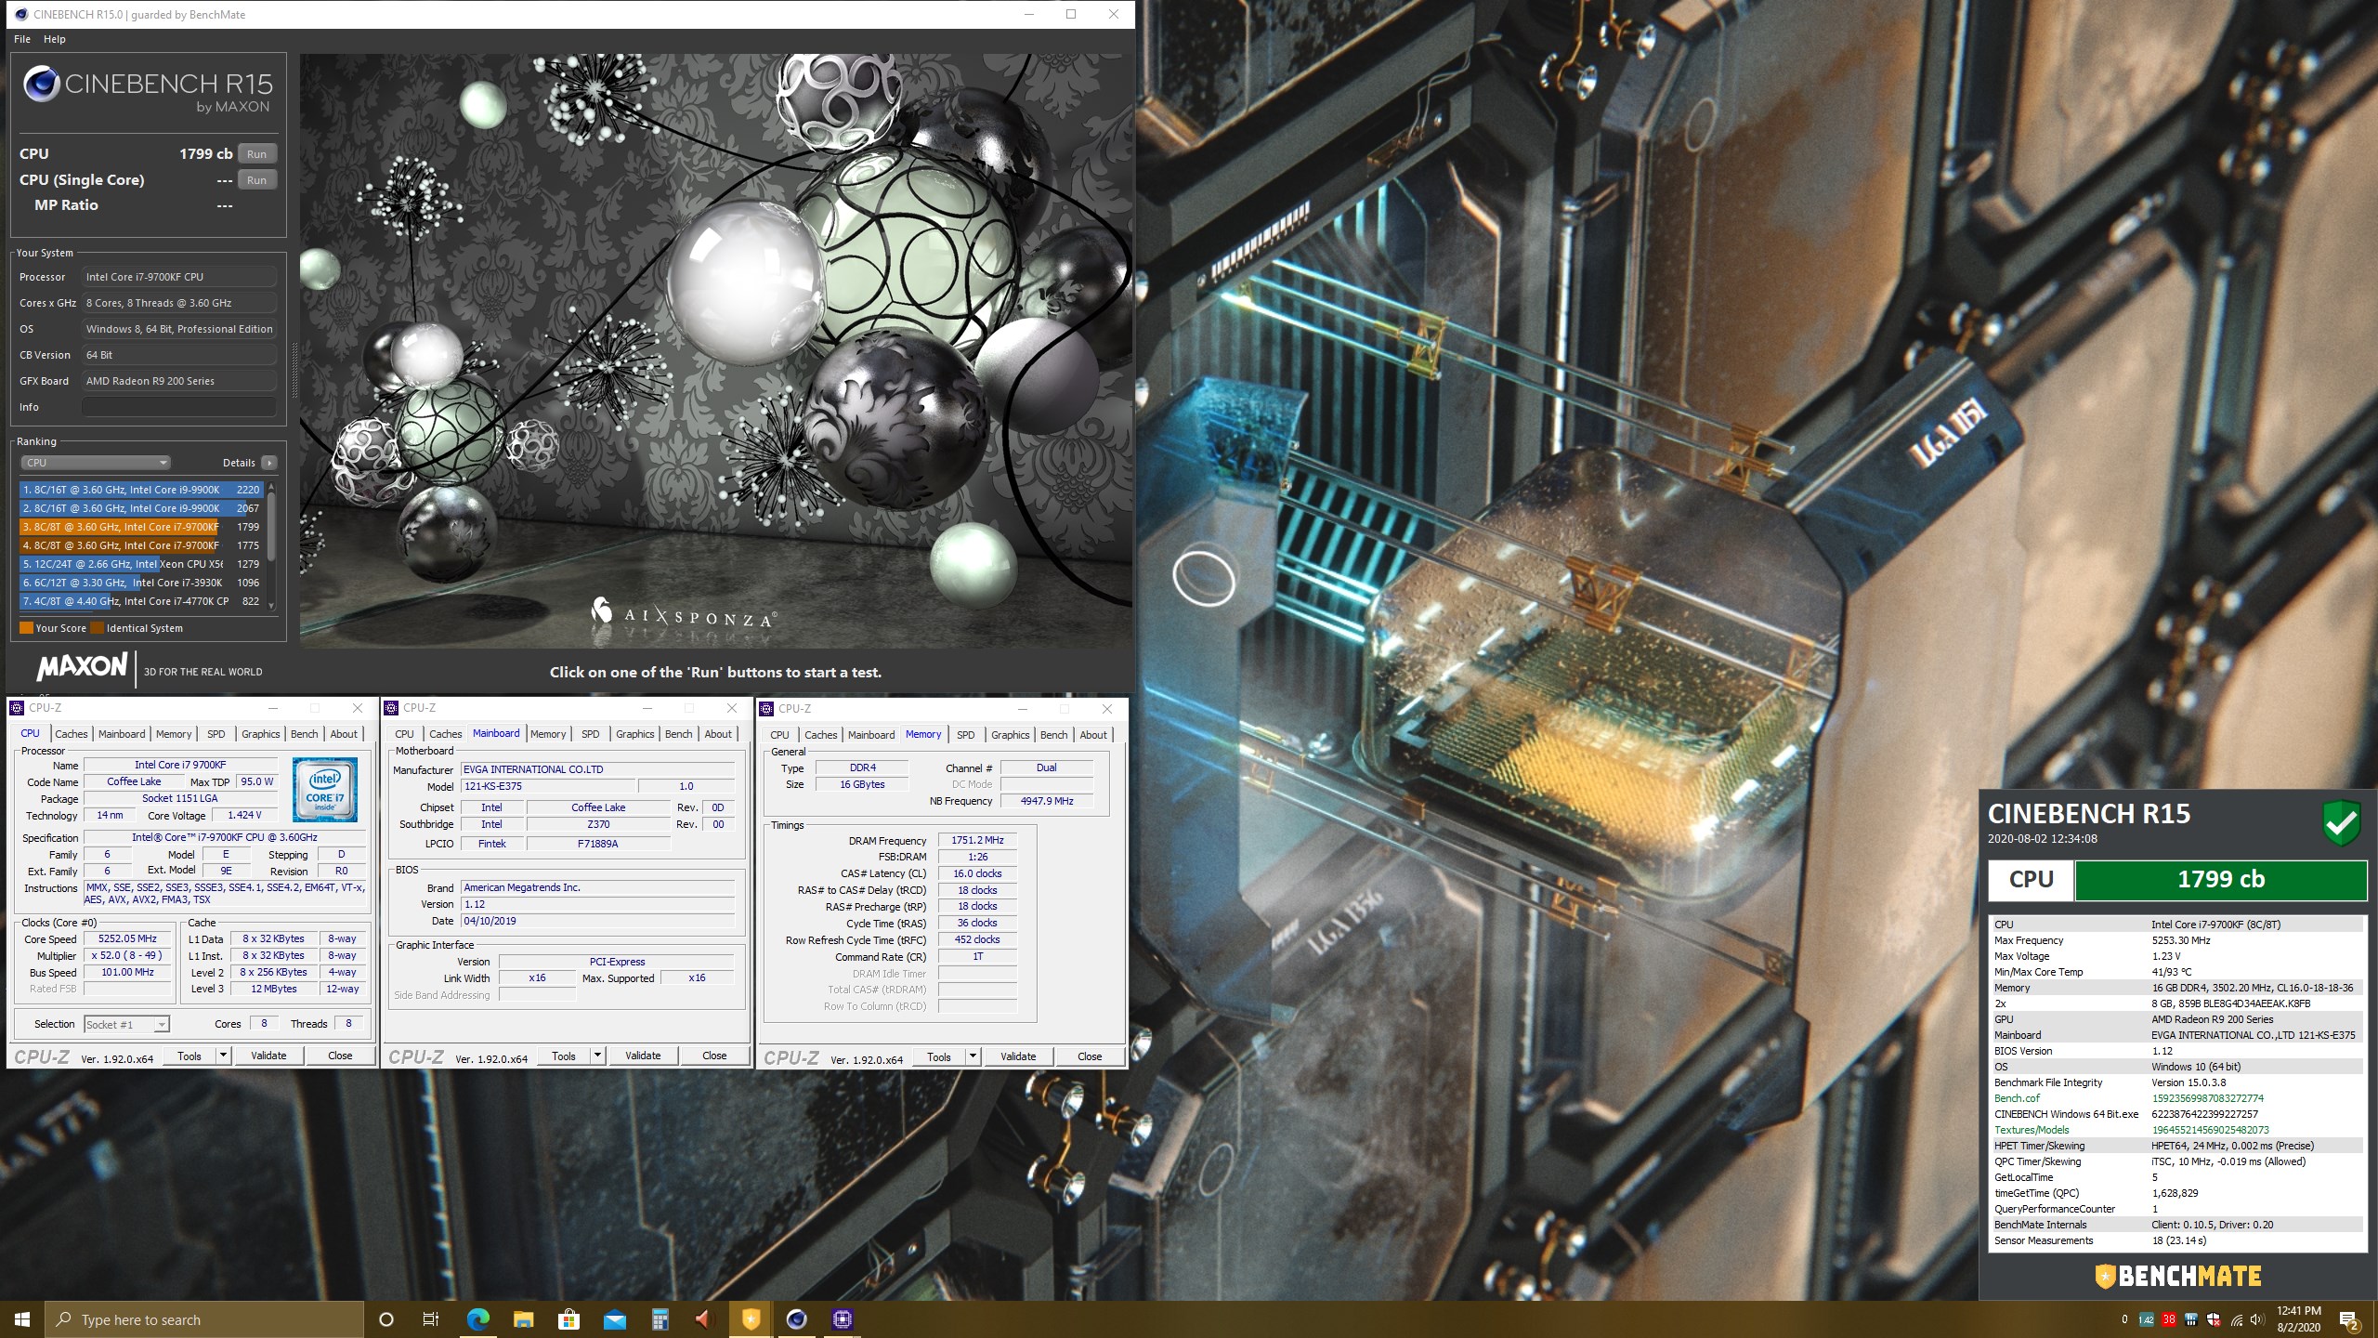Click the 1799 cb green score bar
Screen dimensions: 2378x1338
[2220, 880]
